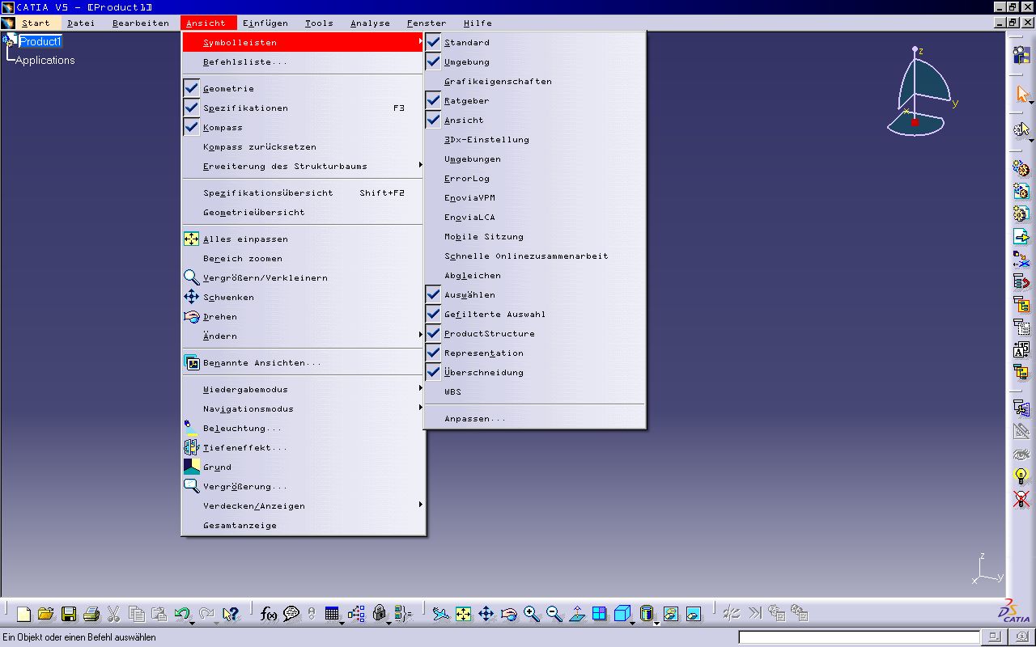
Task: Open the undo history dropdown arrow
Action: click(192, 623)
